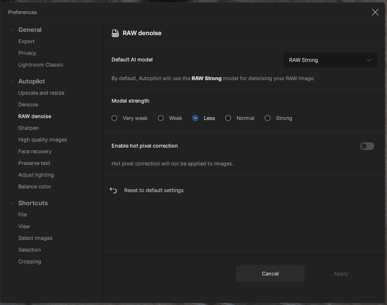The height and width of the screenshot is (305, 387).
Task: Toggle Enable hot pixel correction switch
Action: tap(367, 146)
